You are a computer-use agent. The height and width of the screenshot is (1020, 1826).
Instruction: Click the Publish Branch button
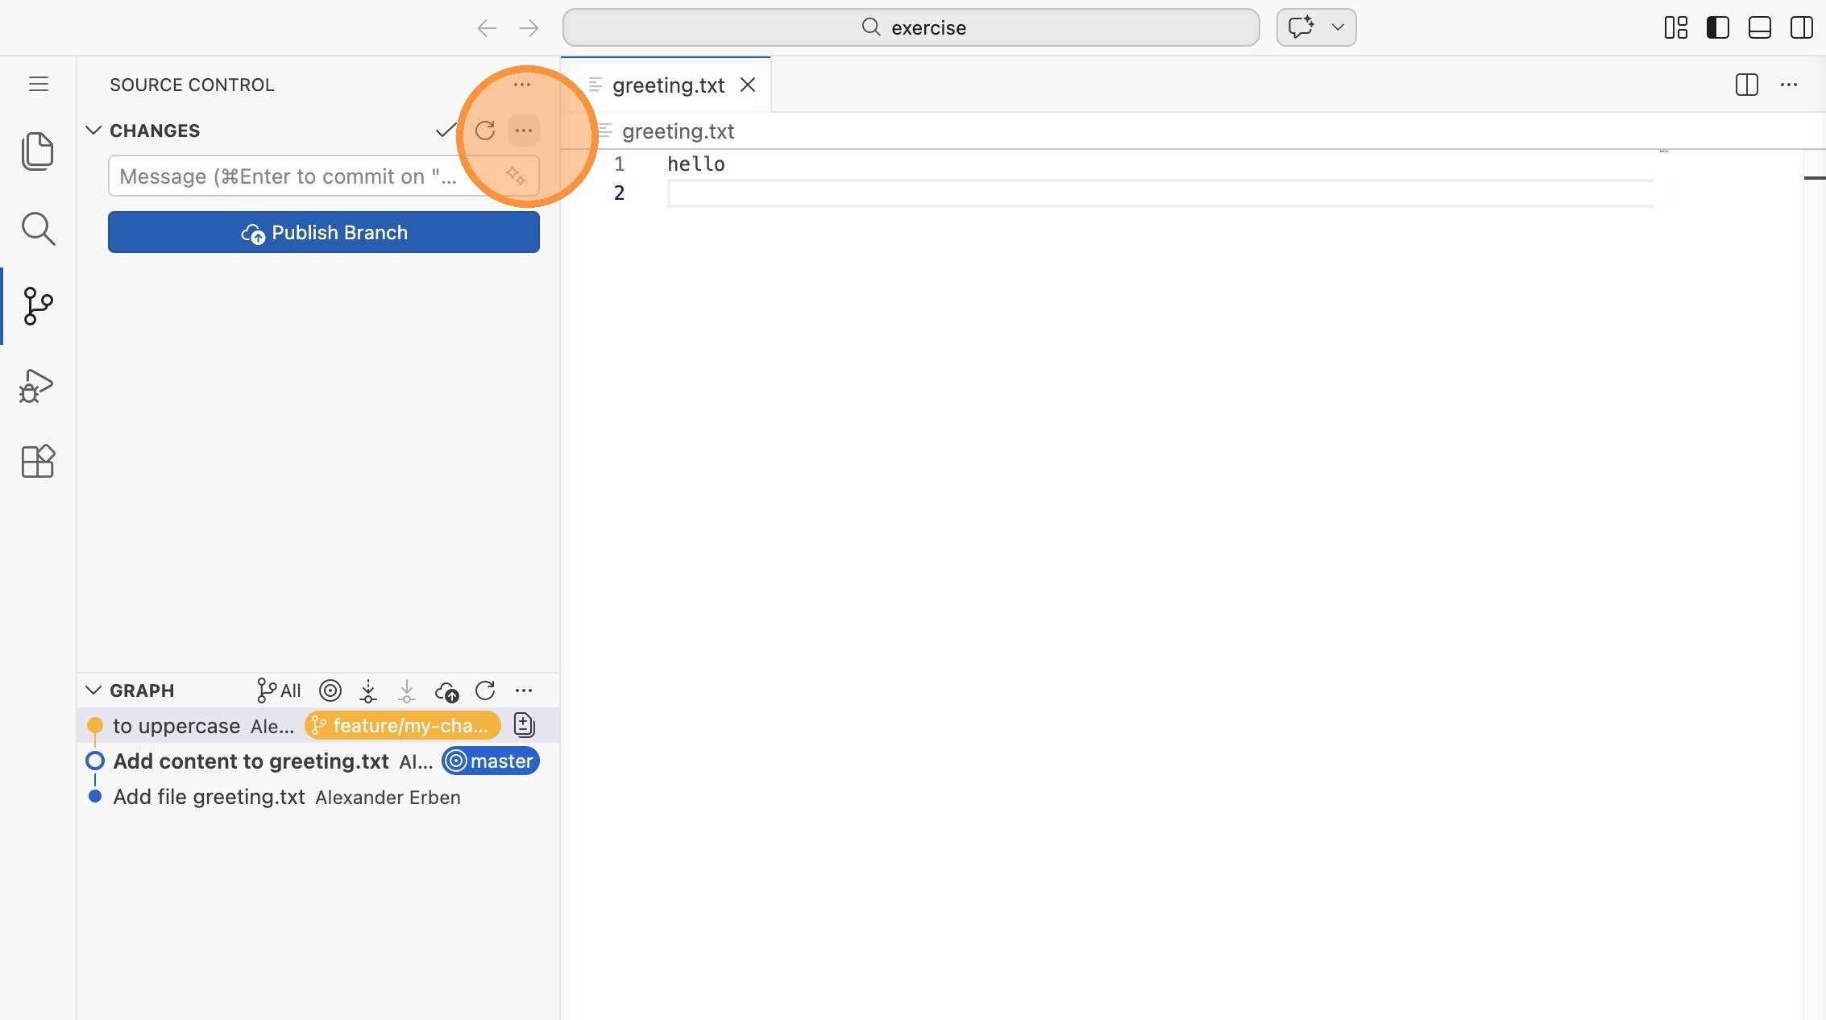coord(324,233)
